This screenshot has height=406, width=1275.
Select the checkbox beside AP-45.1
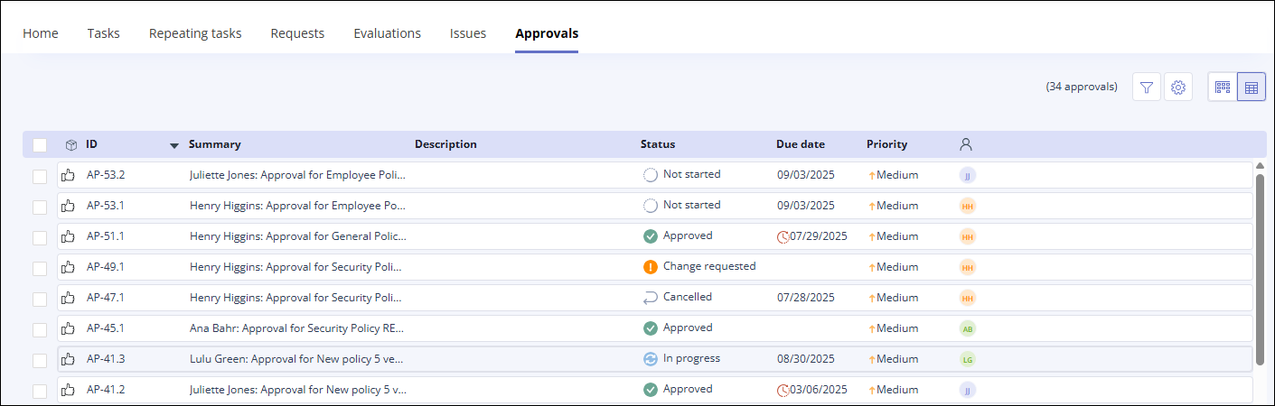pos(40,328)
